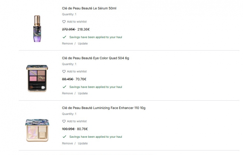Viewport: 243px width, 155px height.
Task: Add Le Sérum to wishlist text link
Action: pyautogui.click(x=77, y=22)
